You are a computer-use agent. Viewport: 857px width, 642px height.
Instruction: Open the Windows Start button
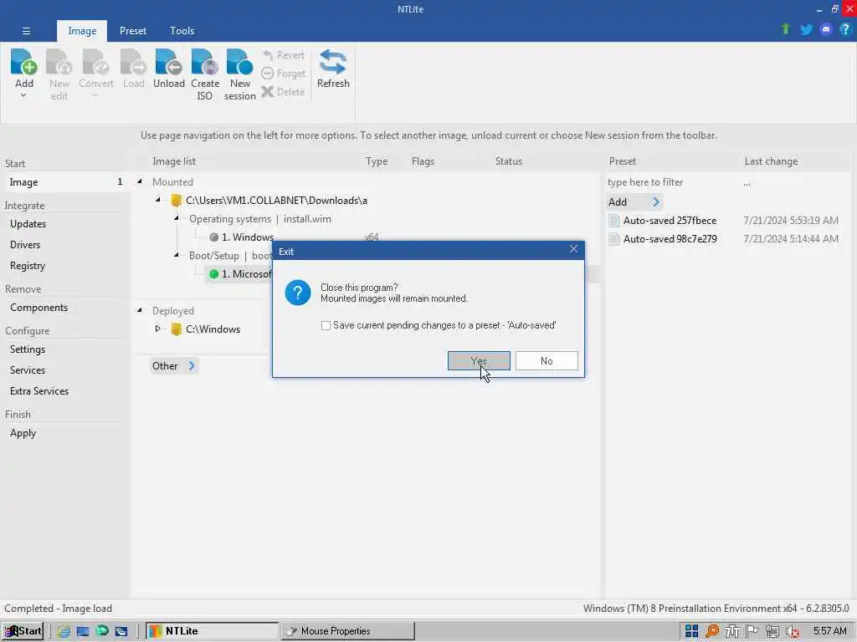point(23,631)
